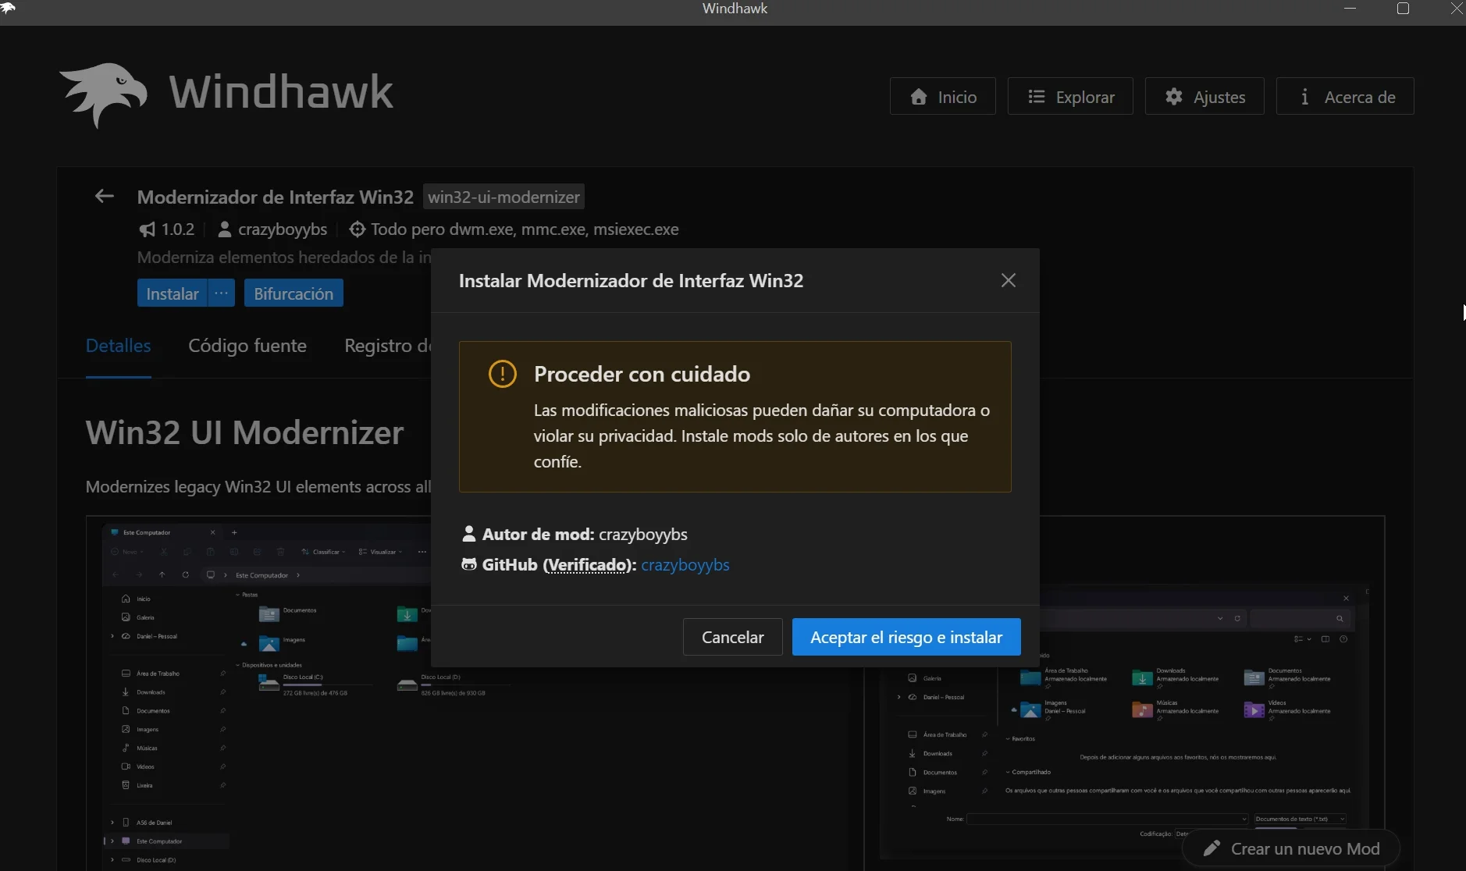Click the version number 1.0.2
This screenshot has height=871, width=1466.
178,229
